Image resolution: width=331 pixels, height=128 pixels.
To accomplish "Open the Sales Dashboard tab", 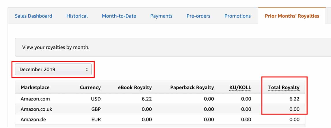I will coord(34,16).
